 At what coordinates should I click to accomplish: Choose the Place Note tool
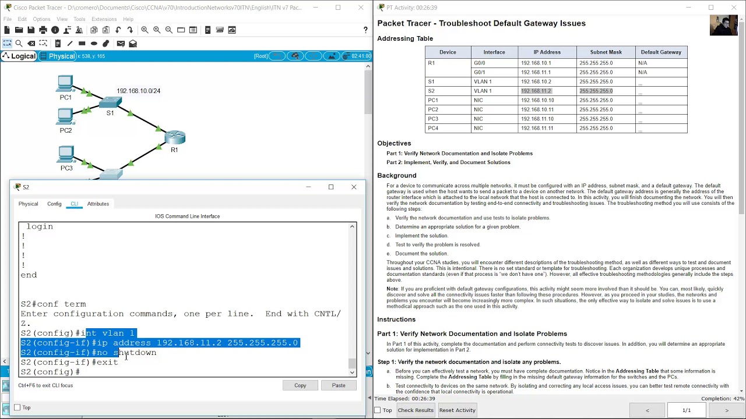click(x=58, y=43)
